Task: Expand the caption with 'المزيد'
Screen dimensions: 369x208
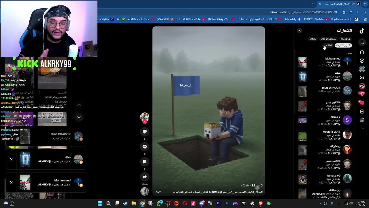Action: click(159, 192)
